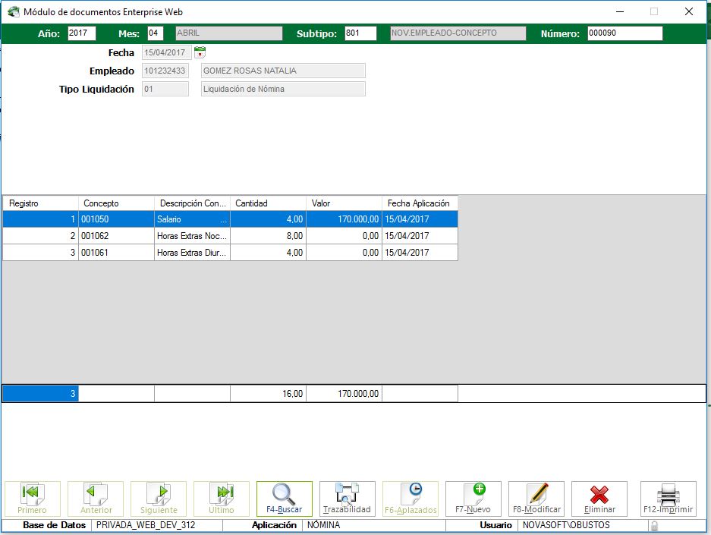Click the lock icon in status bar
The image size is (711, 535).
pyautogui.click(x=653, y=525)
